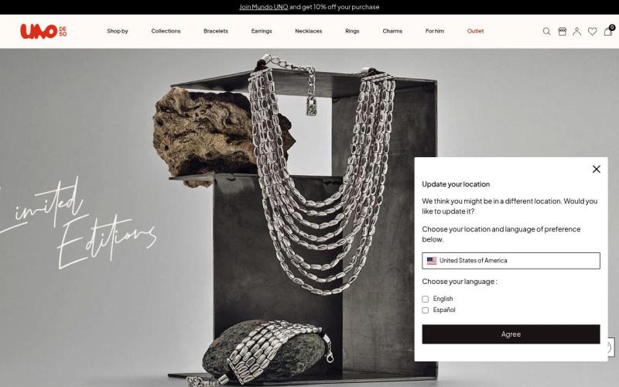This screenshot has width=619, height=387.
Task: Open the Bracelets menu item
Action: (x=216, y=31)
